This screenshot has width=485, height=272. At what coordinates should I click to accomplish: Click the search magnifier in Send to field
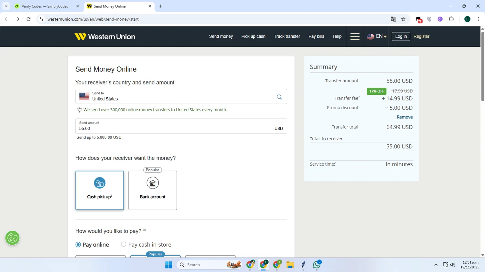(279, 97)
